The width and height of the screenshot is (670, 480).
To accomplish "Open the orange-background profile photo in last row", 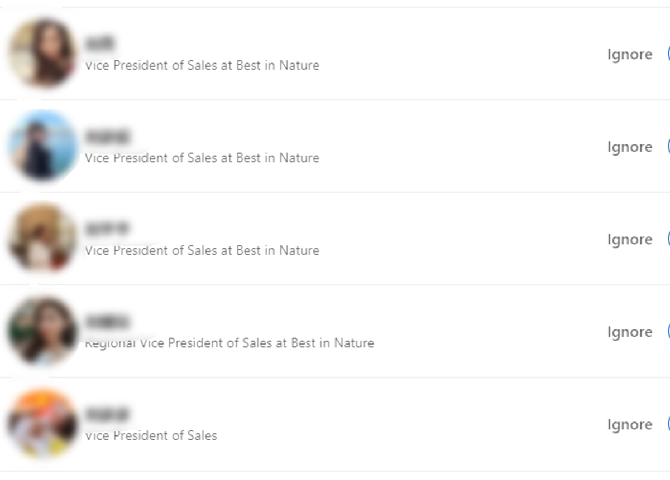I will [42, 424].
